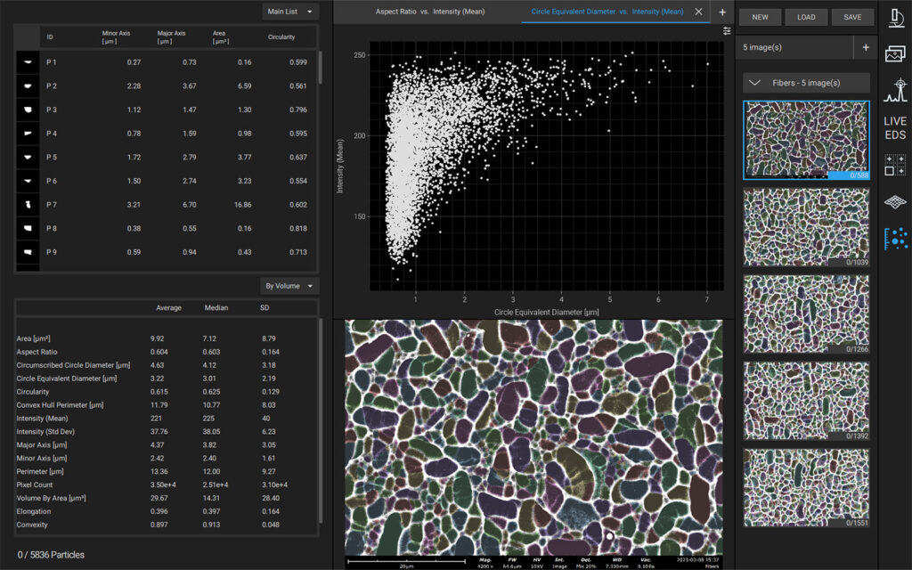The height and width of the screenshot is (570, 912).
Task: Select the last fiber image thumbnail labeled 0/1551
Action: pyautogui.click(x=806, y=486)
